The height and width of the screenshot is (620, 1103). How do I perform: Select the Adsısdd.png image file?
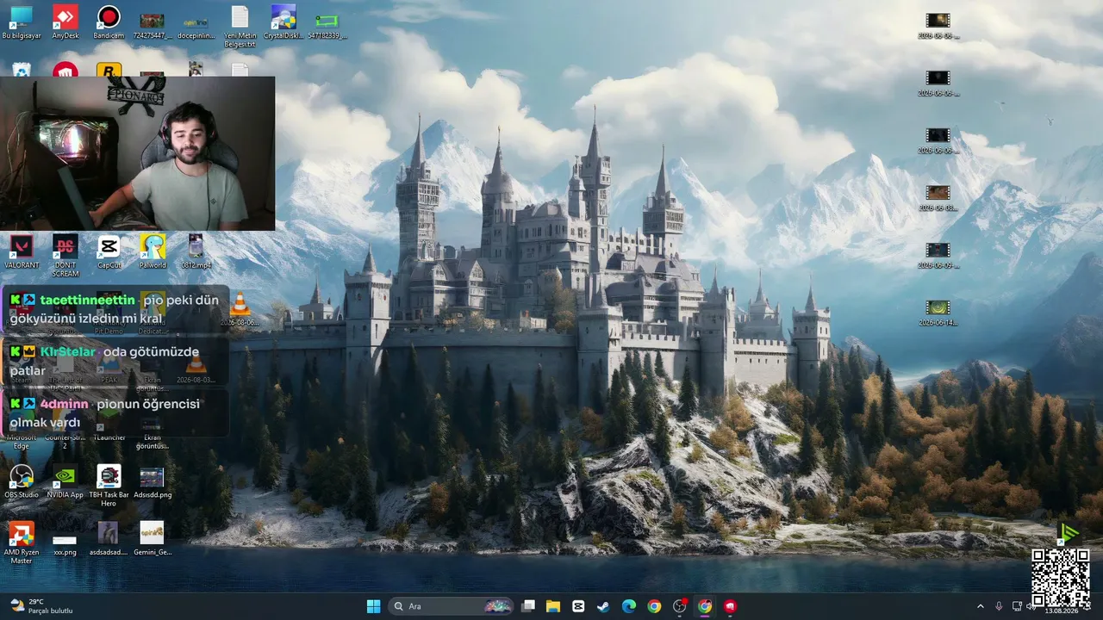(x=153, y=481)
